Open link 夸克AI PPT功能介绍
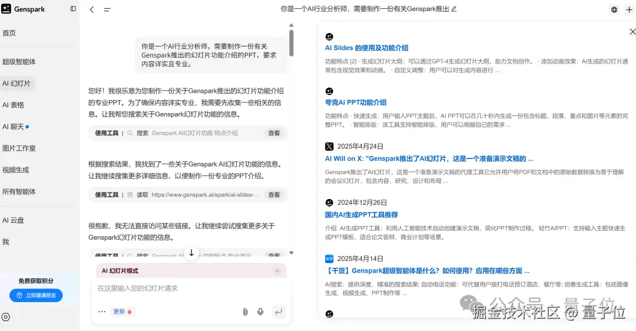Screen dimensions: 636x331 (x=356, y=102)
